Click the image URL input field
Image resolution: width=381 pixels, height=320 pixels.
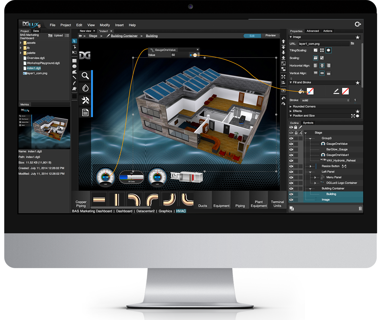(x=323, y=43)
